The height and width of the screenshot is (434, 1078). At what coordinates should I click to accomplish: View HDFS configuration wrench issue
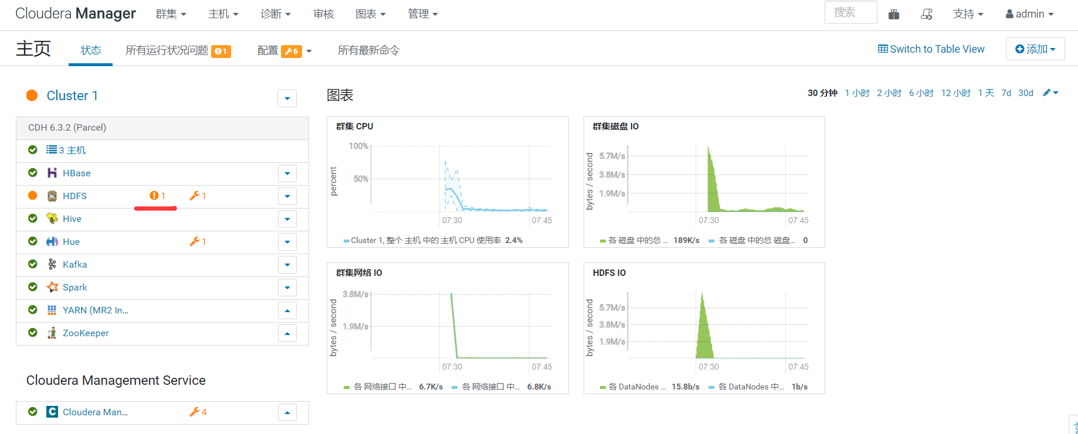198,196
